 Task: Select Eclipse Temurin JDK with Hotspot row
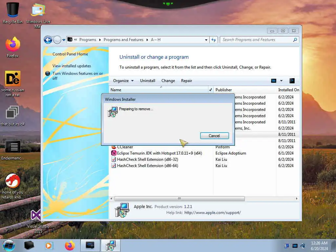coord(159,154)
